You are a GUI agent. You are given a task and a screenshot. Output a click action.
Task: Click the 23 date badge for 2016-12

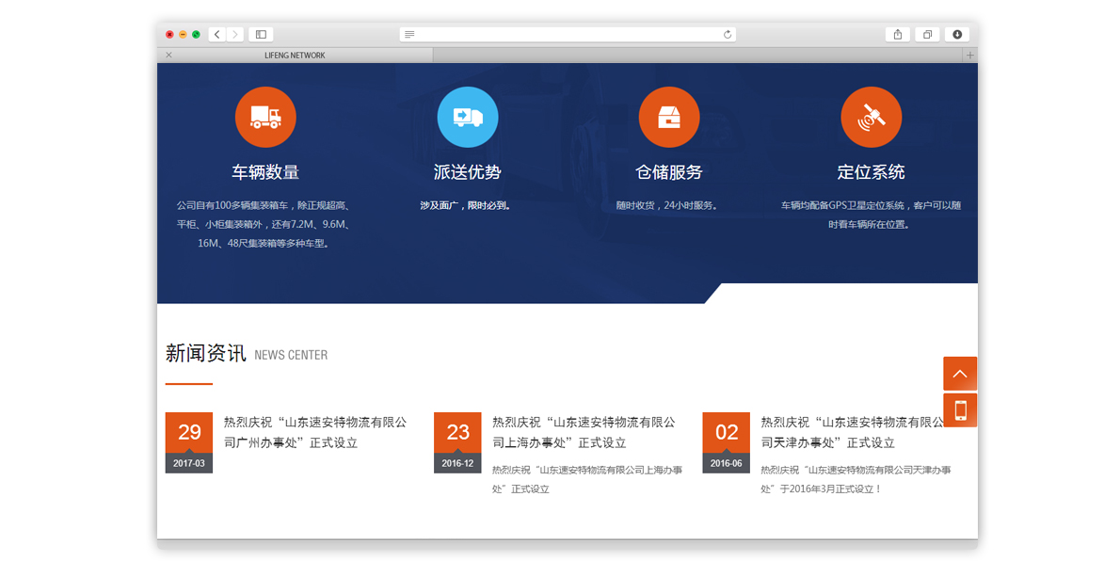(457, 442)
